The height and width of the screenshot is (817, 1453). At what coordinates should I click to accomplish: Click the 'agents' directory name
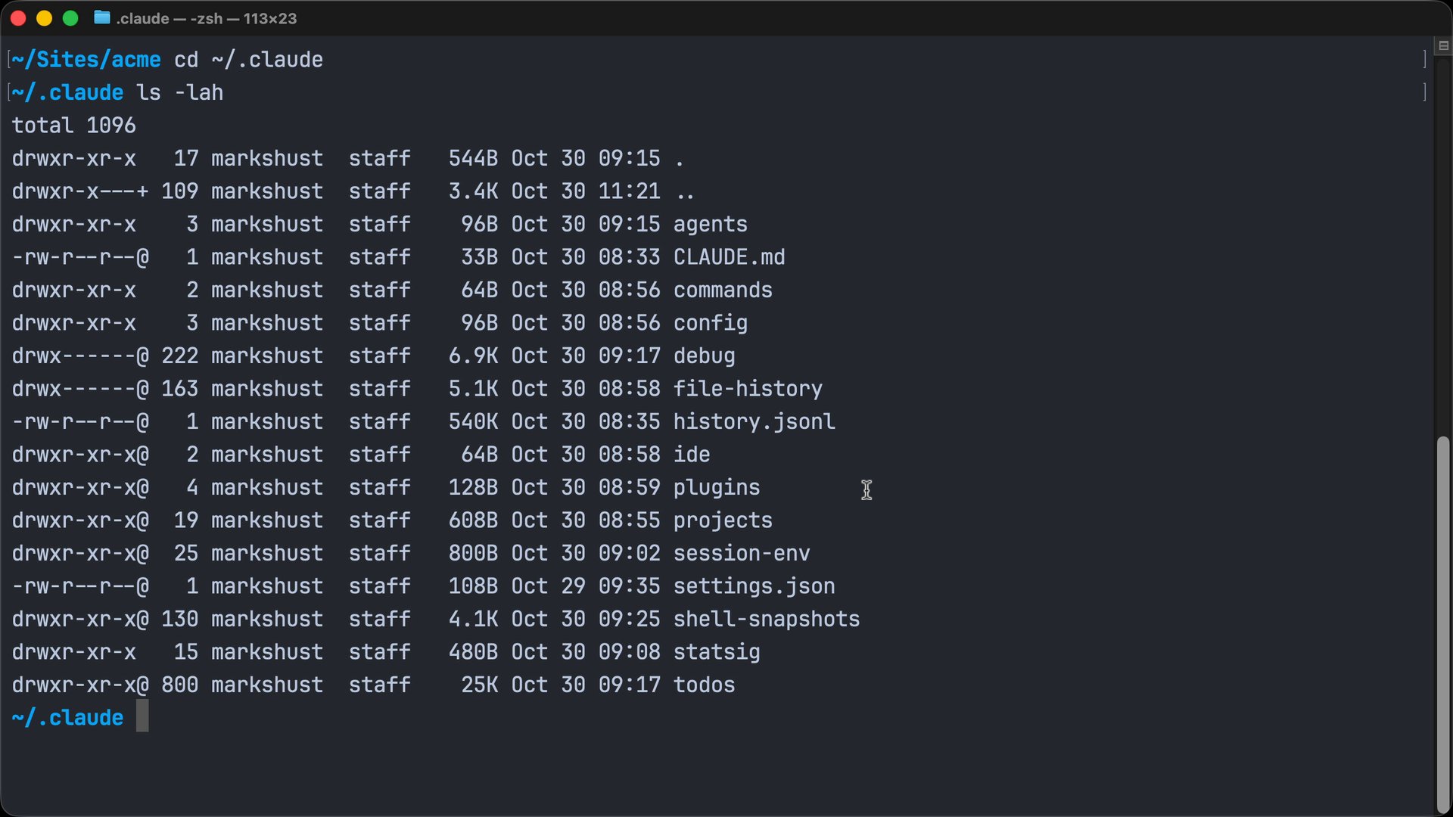[710, 224]
